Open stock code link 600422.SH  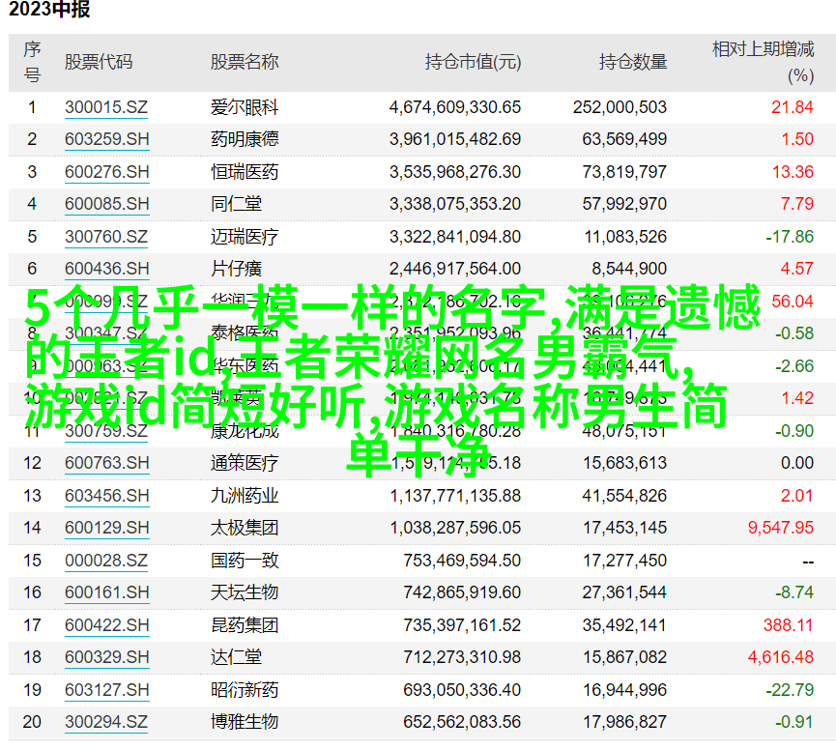pyautogui.click(x=106, y=625)
